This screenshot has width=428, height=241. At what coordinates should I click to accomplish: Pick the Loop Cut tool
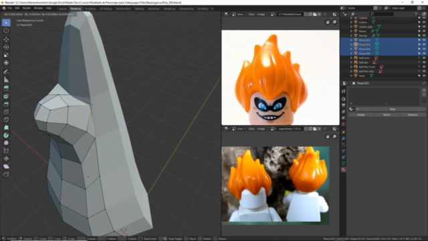click(6, 112)
